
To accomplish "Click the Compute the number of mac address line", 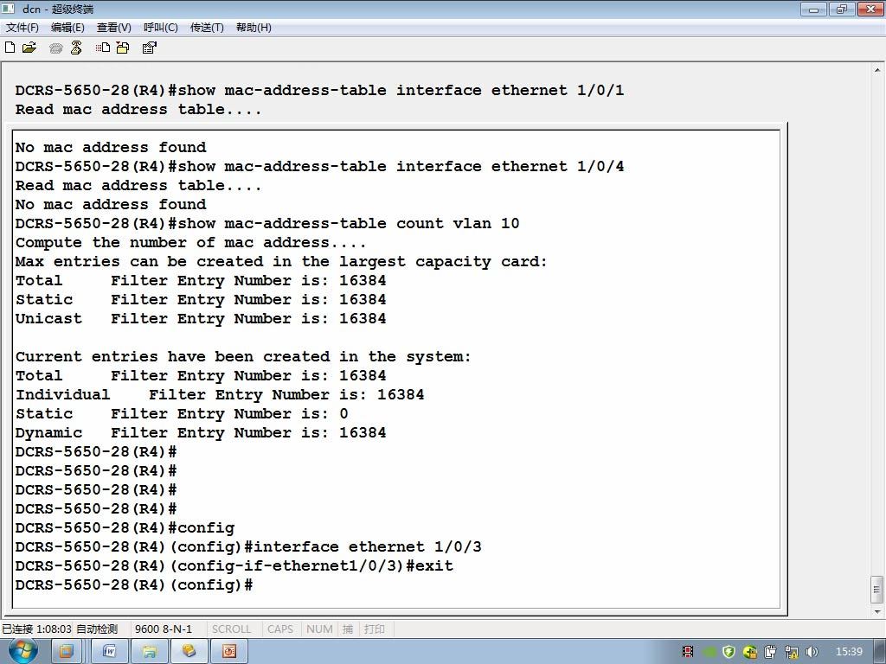I will (x=191, y=243).
